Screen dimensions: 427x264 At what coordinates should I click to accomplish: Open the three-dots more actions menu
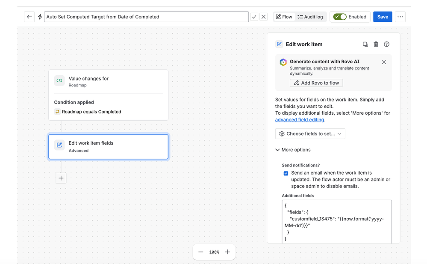coord(400,17)
